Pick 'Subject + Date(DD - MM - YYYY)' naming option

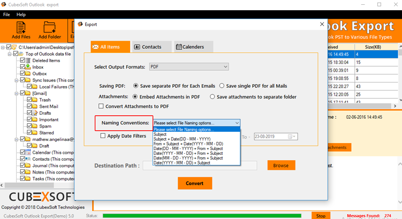point(182,139)
